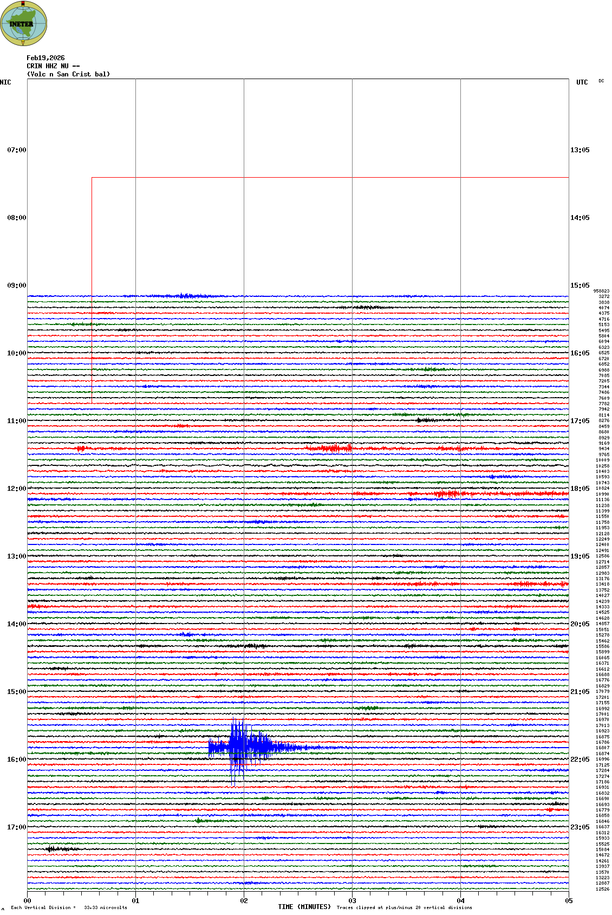The image size is (612, 915).
Task: Click the Feb19,2026 date text
Action: tap(45, 58)
